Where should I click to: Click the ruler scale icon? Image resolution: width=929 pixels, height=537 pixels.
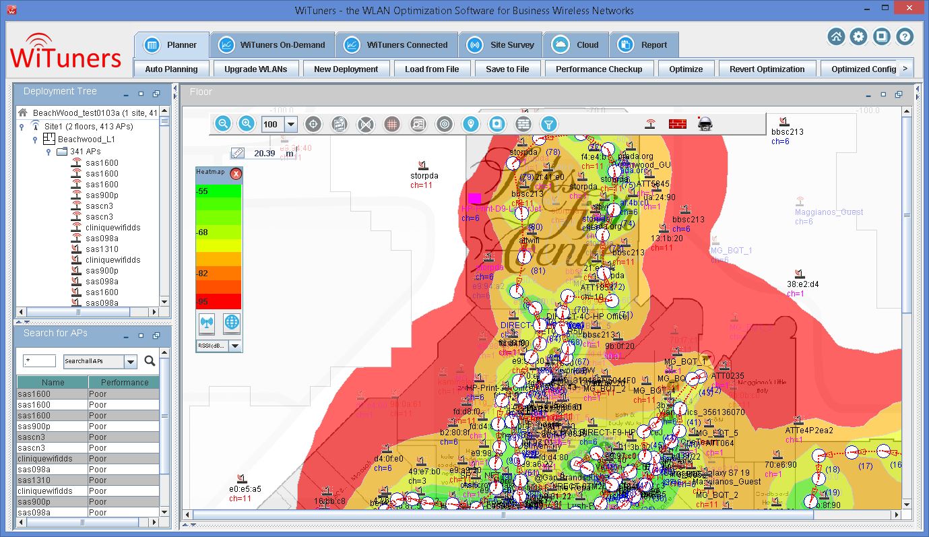(x=237, y=154)
